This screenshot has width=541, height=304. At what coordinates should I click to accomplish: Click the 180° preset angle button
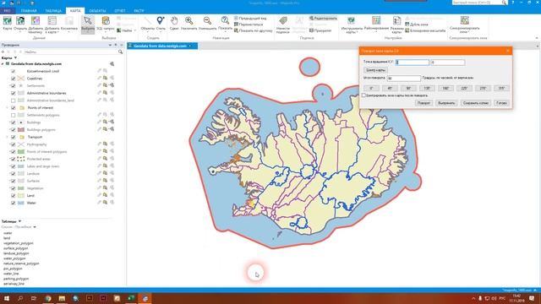pyautogui.click(x=445, y=88)
